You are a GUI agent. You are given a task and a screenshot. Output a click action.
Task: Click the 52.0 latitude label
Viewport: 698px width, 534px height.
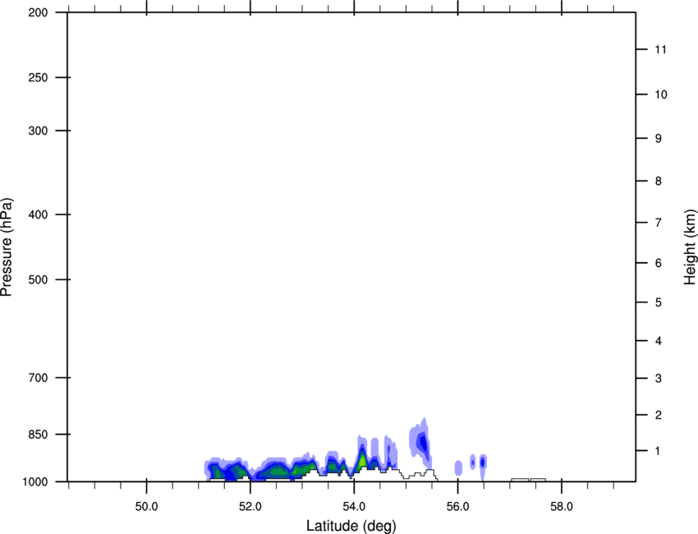click(250, 507)
